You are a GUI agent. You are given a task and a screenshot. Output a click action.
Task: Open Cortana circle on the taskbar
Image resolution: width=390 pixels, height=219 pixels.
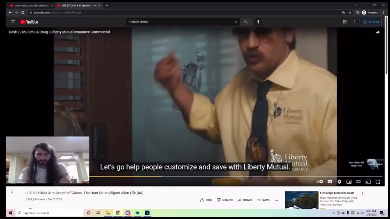pos(88,213)
